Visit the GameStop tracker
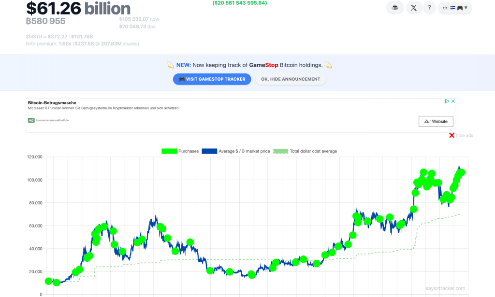 pos(212,79)
